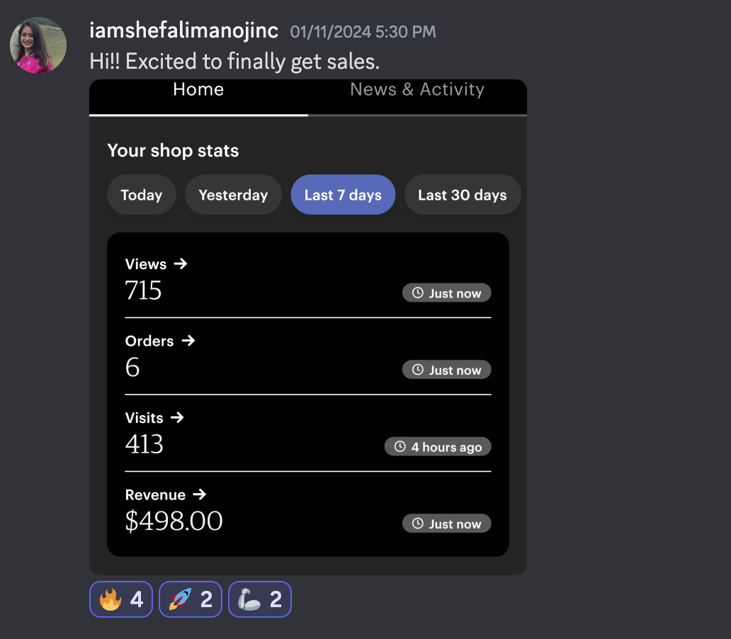Open the News & Activity tab
This screenshot has width=731, height=639.
pyautogui.click(x=417, y=89)
